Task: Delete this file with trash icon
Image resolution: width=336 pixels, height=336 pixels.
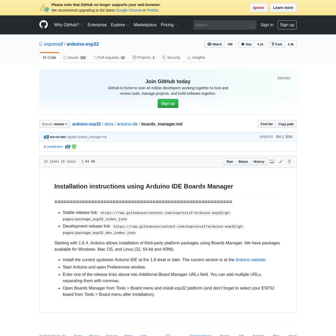Action: (289, 162)
